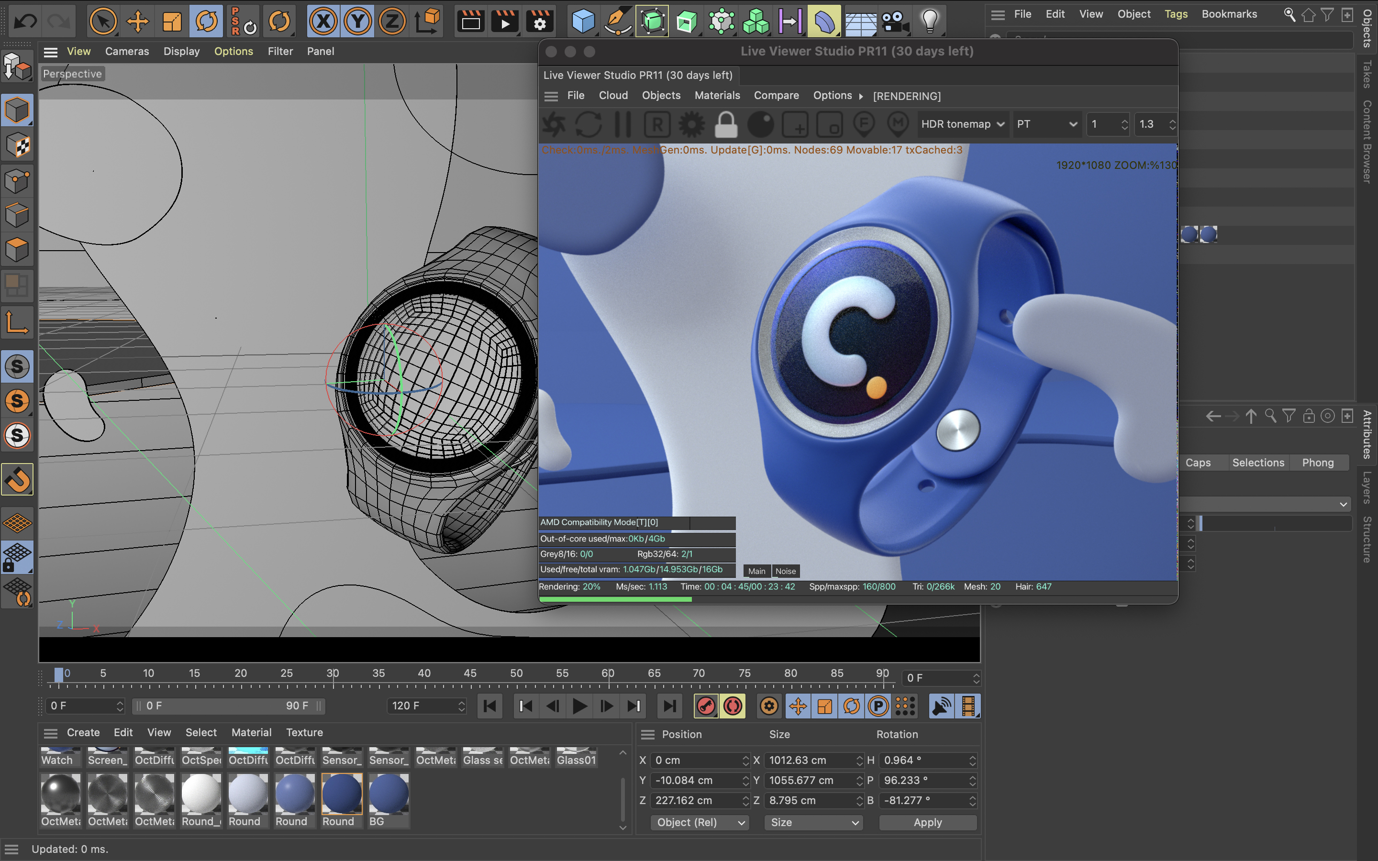Pause rendering in Live Viewer
1378x861 pixels.
click(x=623, y=124)
